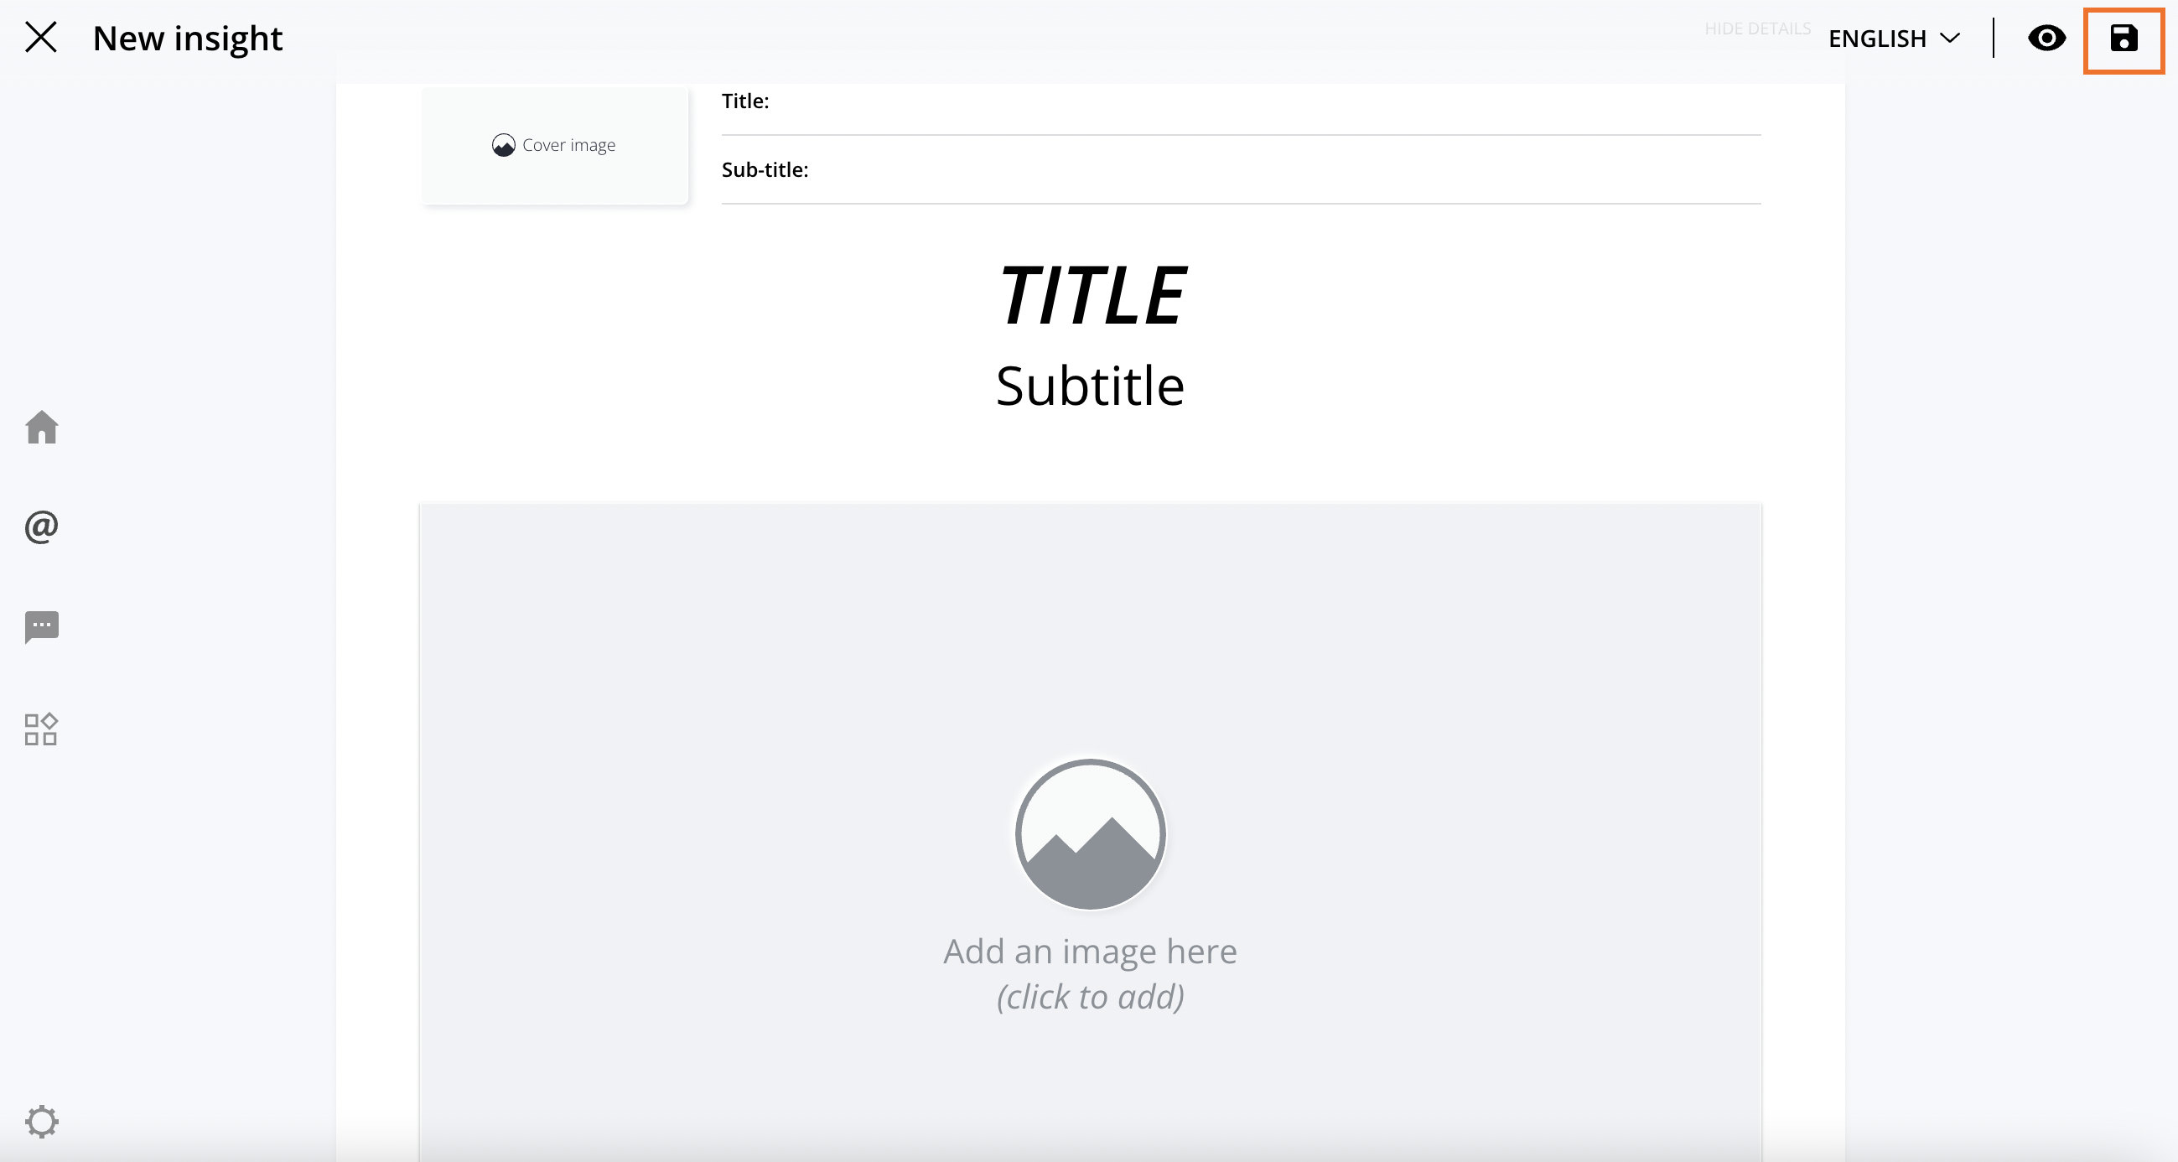Open the ENGLISH language dropdown
This screenshot has width=2178, height=1162.
click(1894, 39)
